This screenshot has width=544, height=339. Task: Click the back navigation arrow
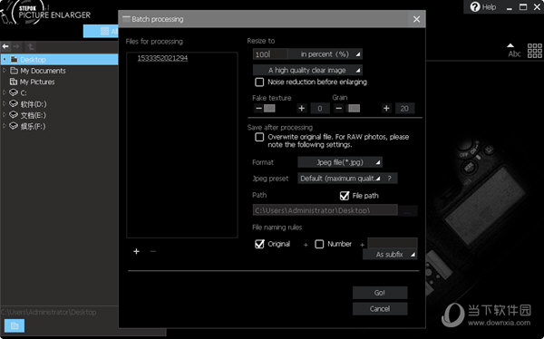(x=5, y=46)
